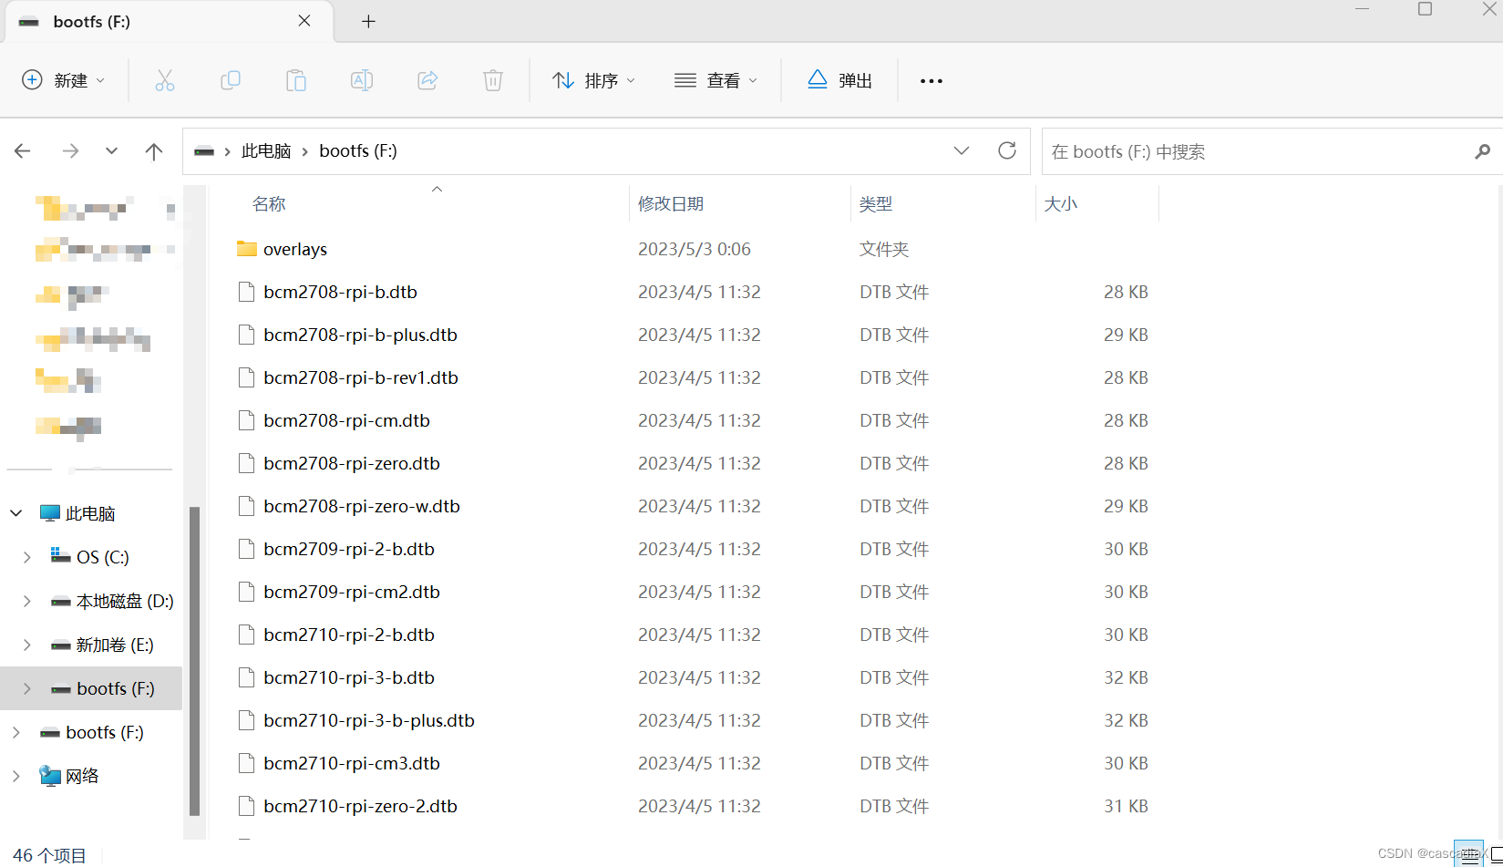Select 新加卷 (E:) in sidebar

[x=115, y=645]
